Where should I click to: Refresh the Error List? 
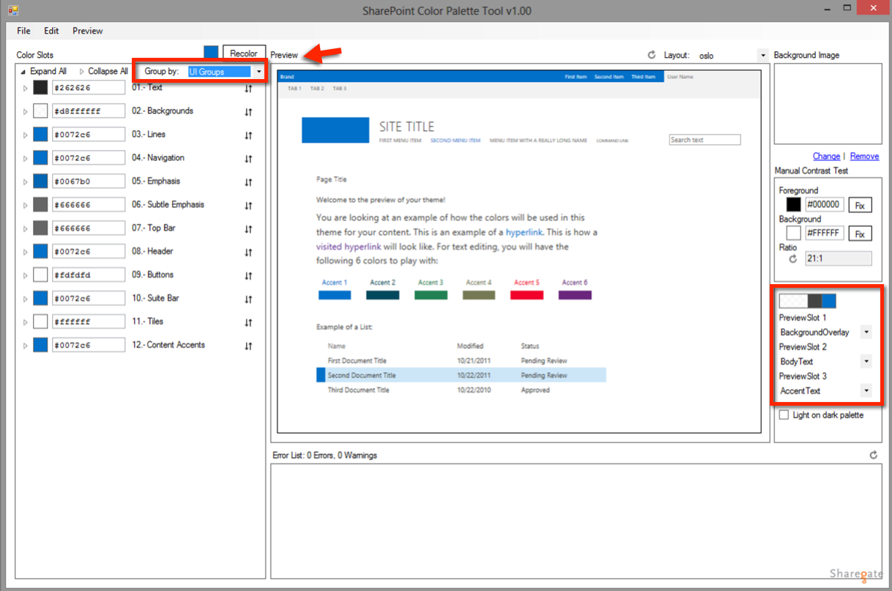(x=874, y=455)
